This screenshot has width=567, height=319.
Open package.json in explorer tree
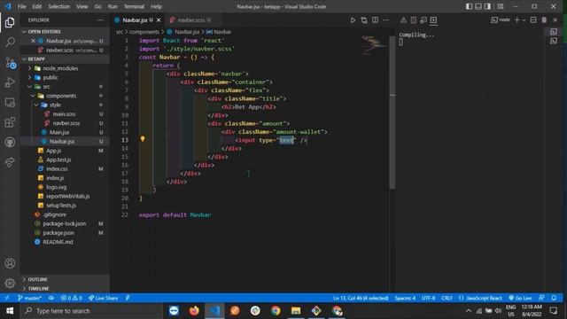(58, 232)
